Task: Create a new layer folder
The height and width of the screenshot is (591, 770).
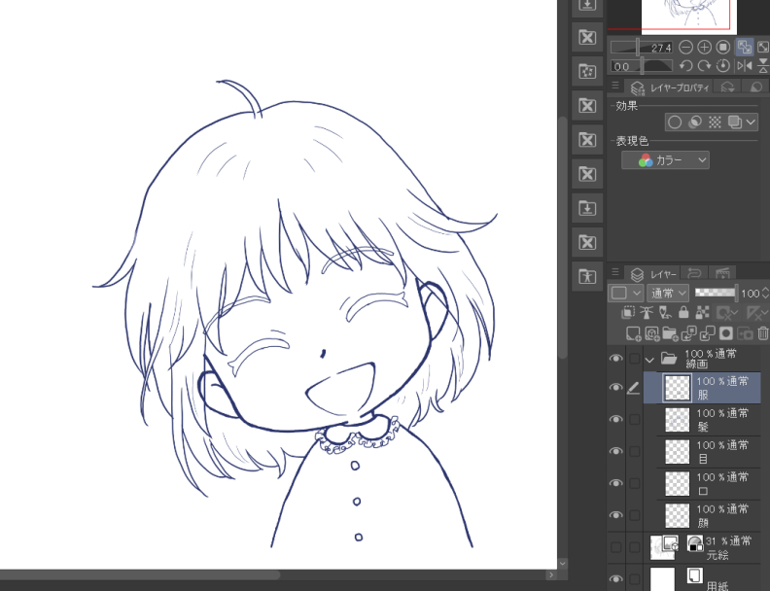Action: tap(670, 333)
